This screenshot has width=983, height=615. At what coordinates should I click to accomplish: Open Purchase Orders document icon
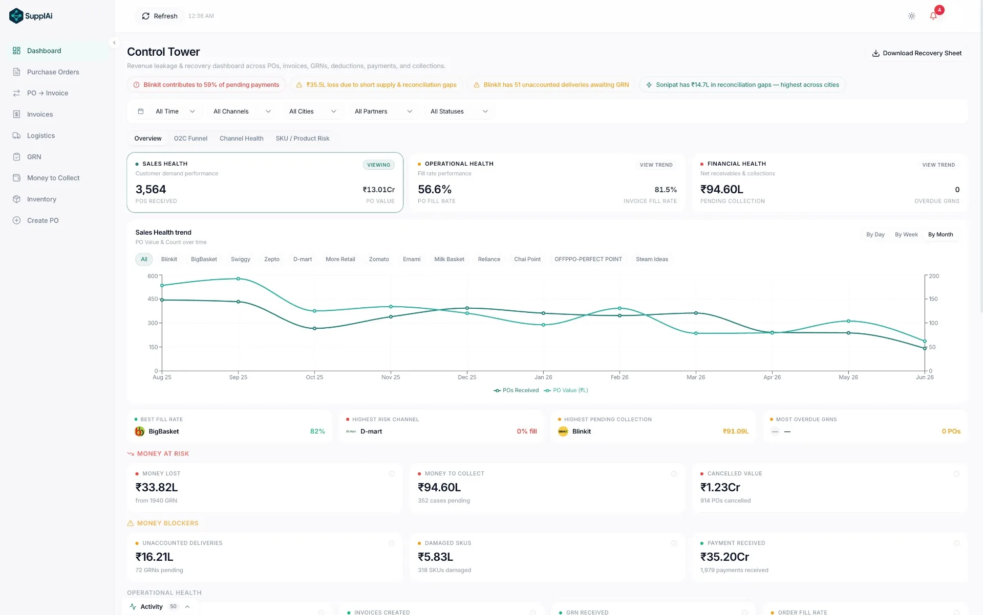(x=16, y=72)
